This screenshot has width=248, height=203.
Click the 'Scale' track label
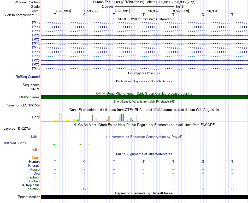click(x=35, y=7)
